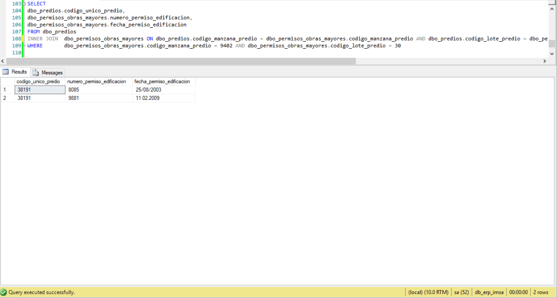Click fecha_permiso_edificacion text on line 106
This screenshot has height=298, width=557.
[148, 24]
